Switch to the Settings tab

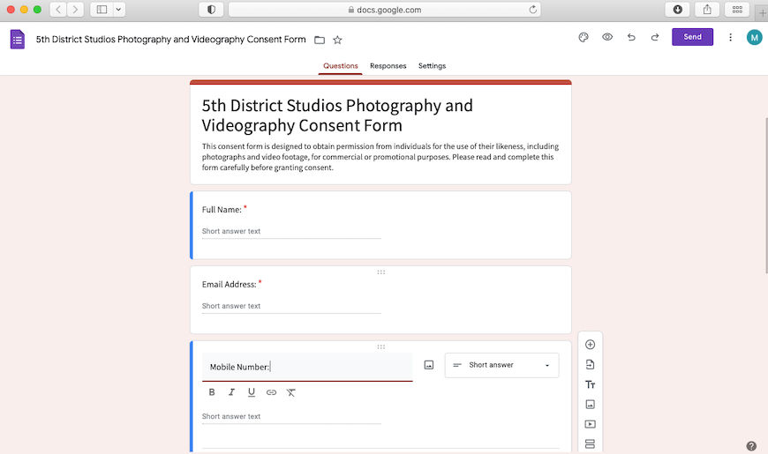[432, 66]
